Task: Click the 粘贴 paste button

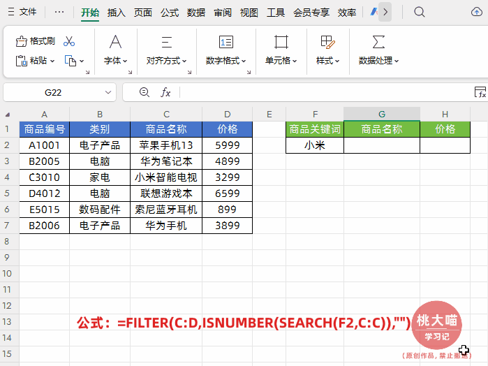Action: (x=31, y=61)
